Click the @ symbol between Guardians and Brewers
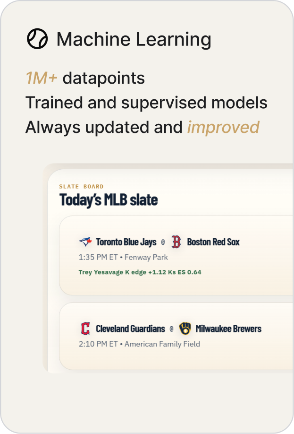This screenshot has height=434, width=294. pyautogui.click(x=172, y=329)
